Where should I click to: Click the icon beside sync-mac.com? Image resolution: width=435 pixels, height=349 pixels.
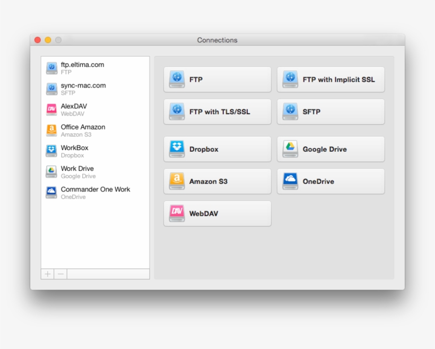(x=51, y=89)
